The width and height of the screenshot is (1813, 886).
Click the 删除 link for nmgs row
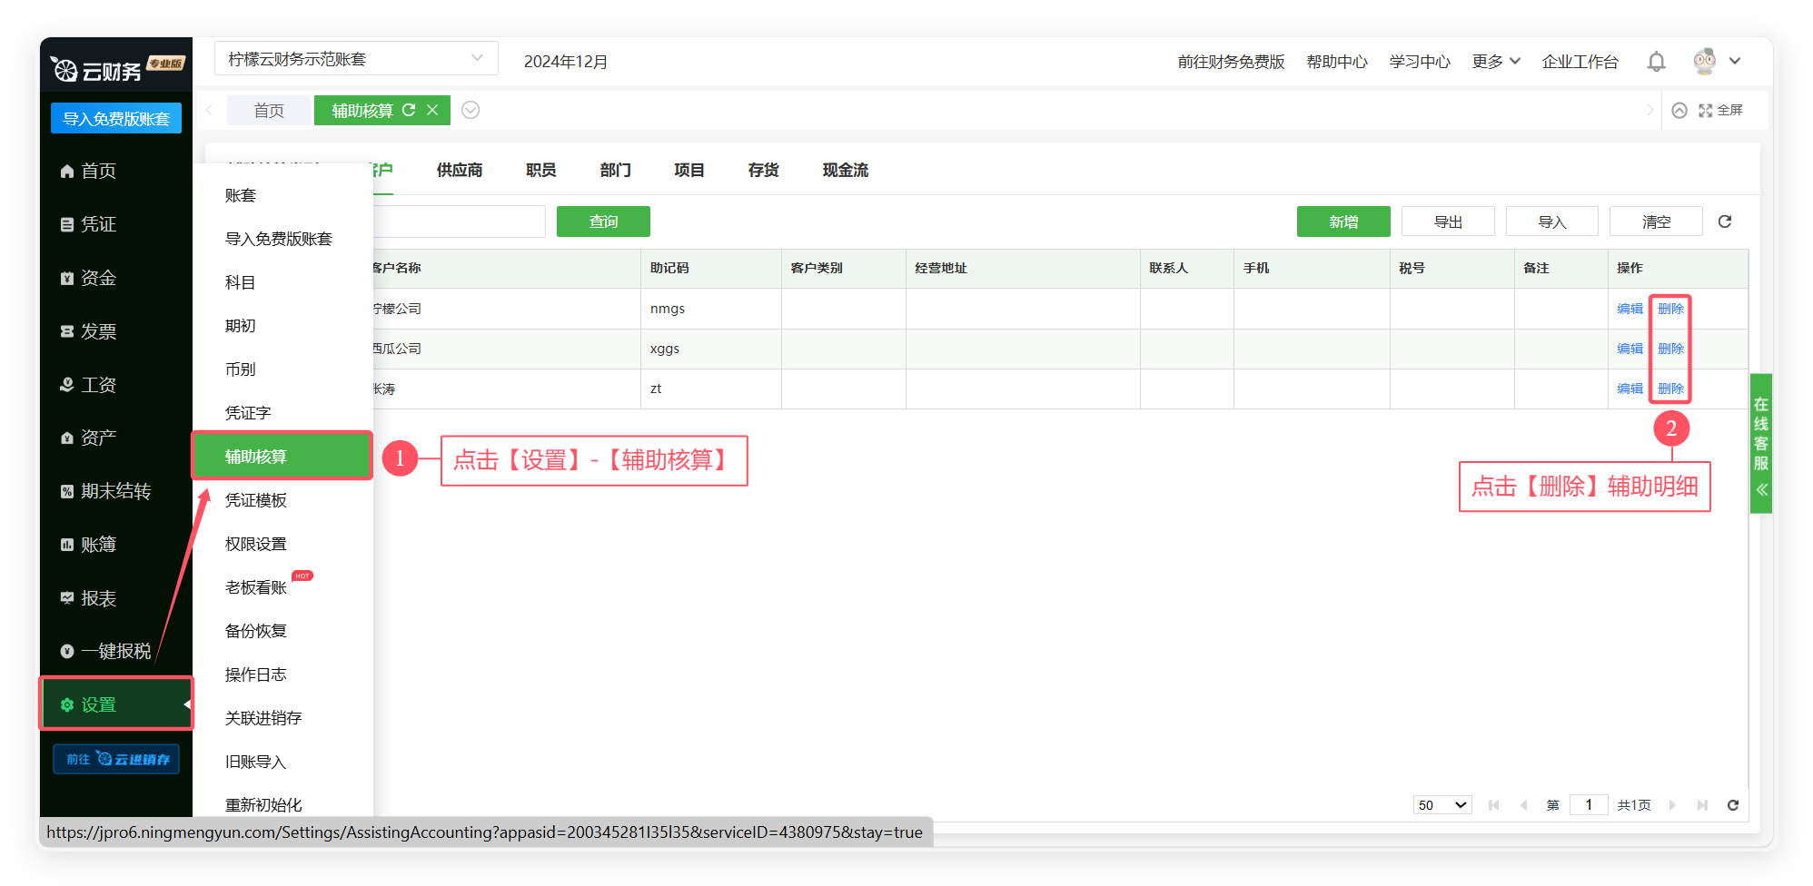pos(1670,309)
